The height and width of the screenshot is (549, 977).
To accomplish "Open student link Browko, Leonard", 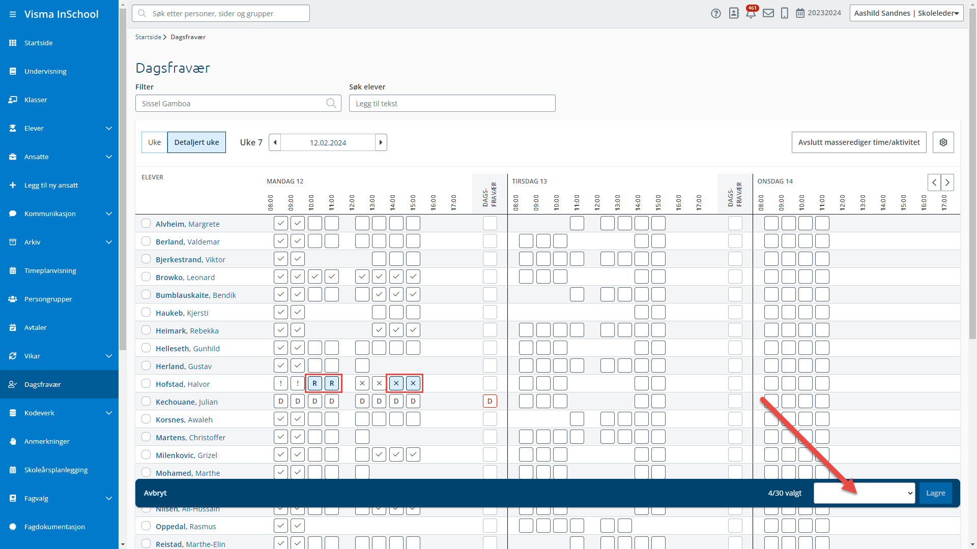I will [185, 277].
